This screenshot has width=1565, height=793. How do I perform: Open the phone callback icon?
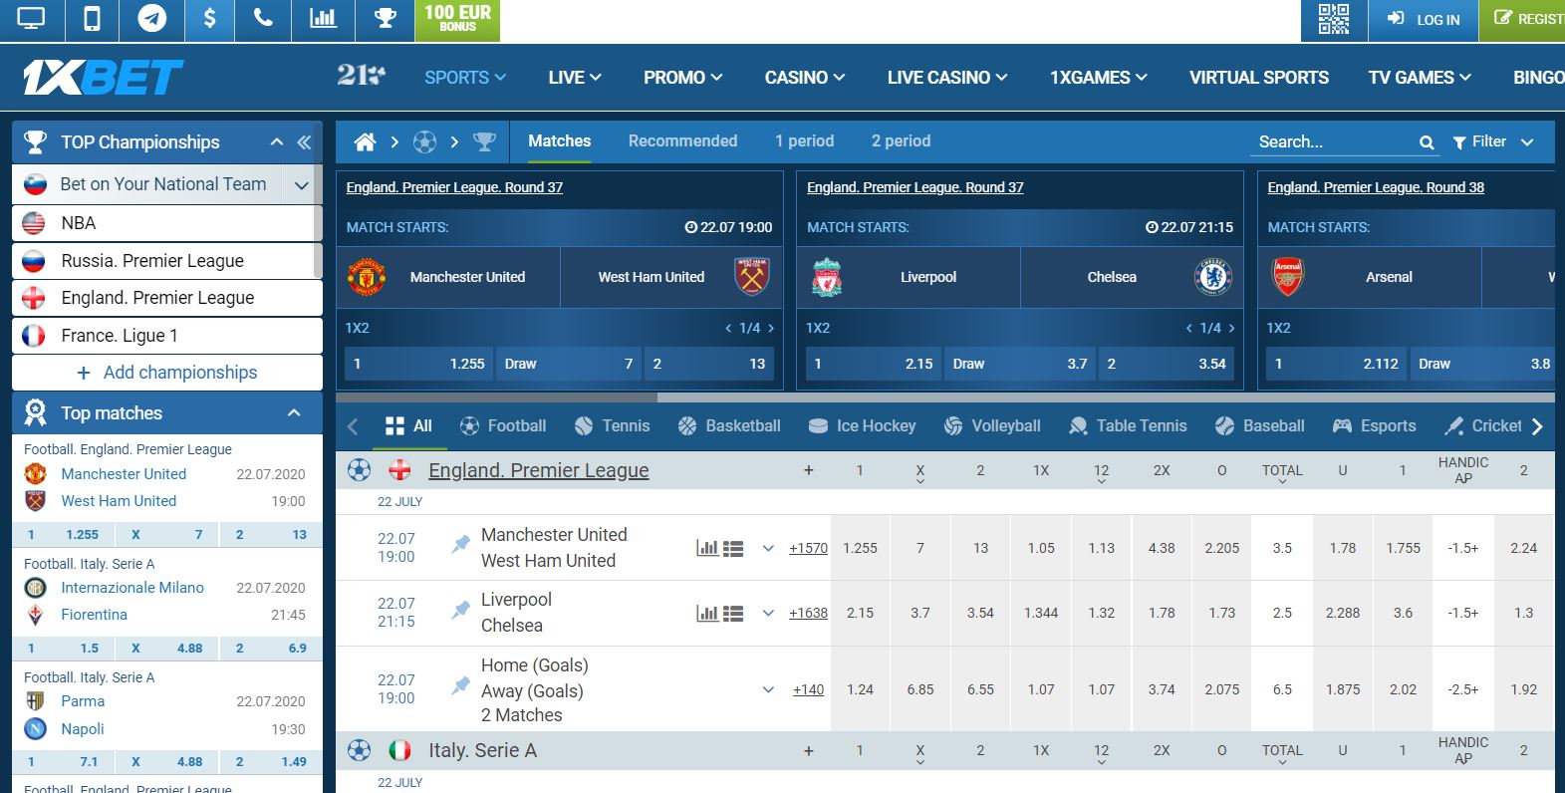263,19
